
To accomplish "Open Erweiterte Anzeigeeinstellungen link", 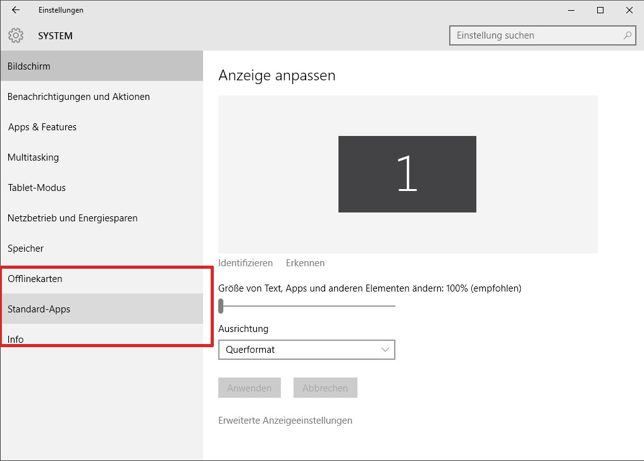I will 285,421.
